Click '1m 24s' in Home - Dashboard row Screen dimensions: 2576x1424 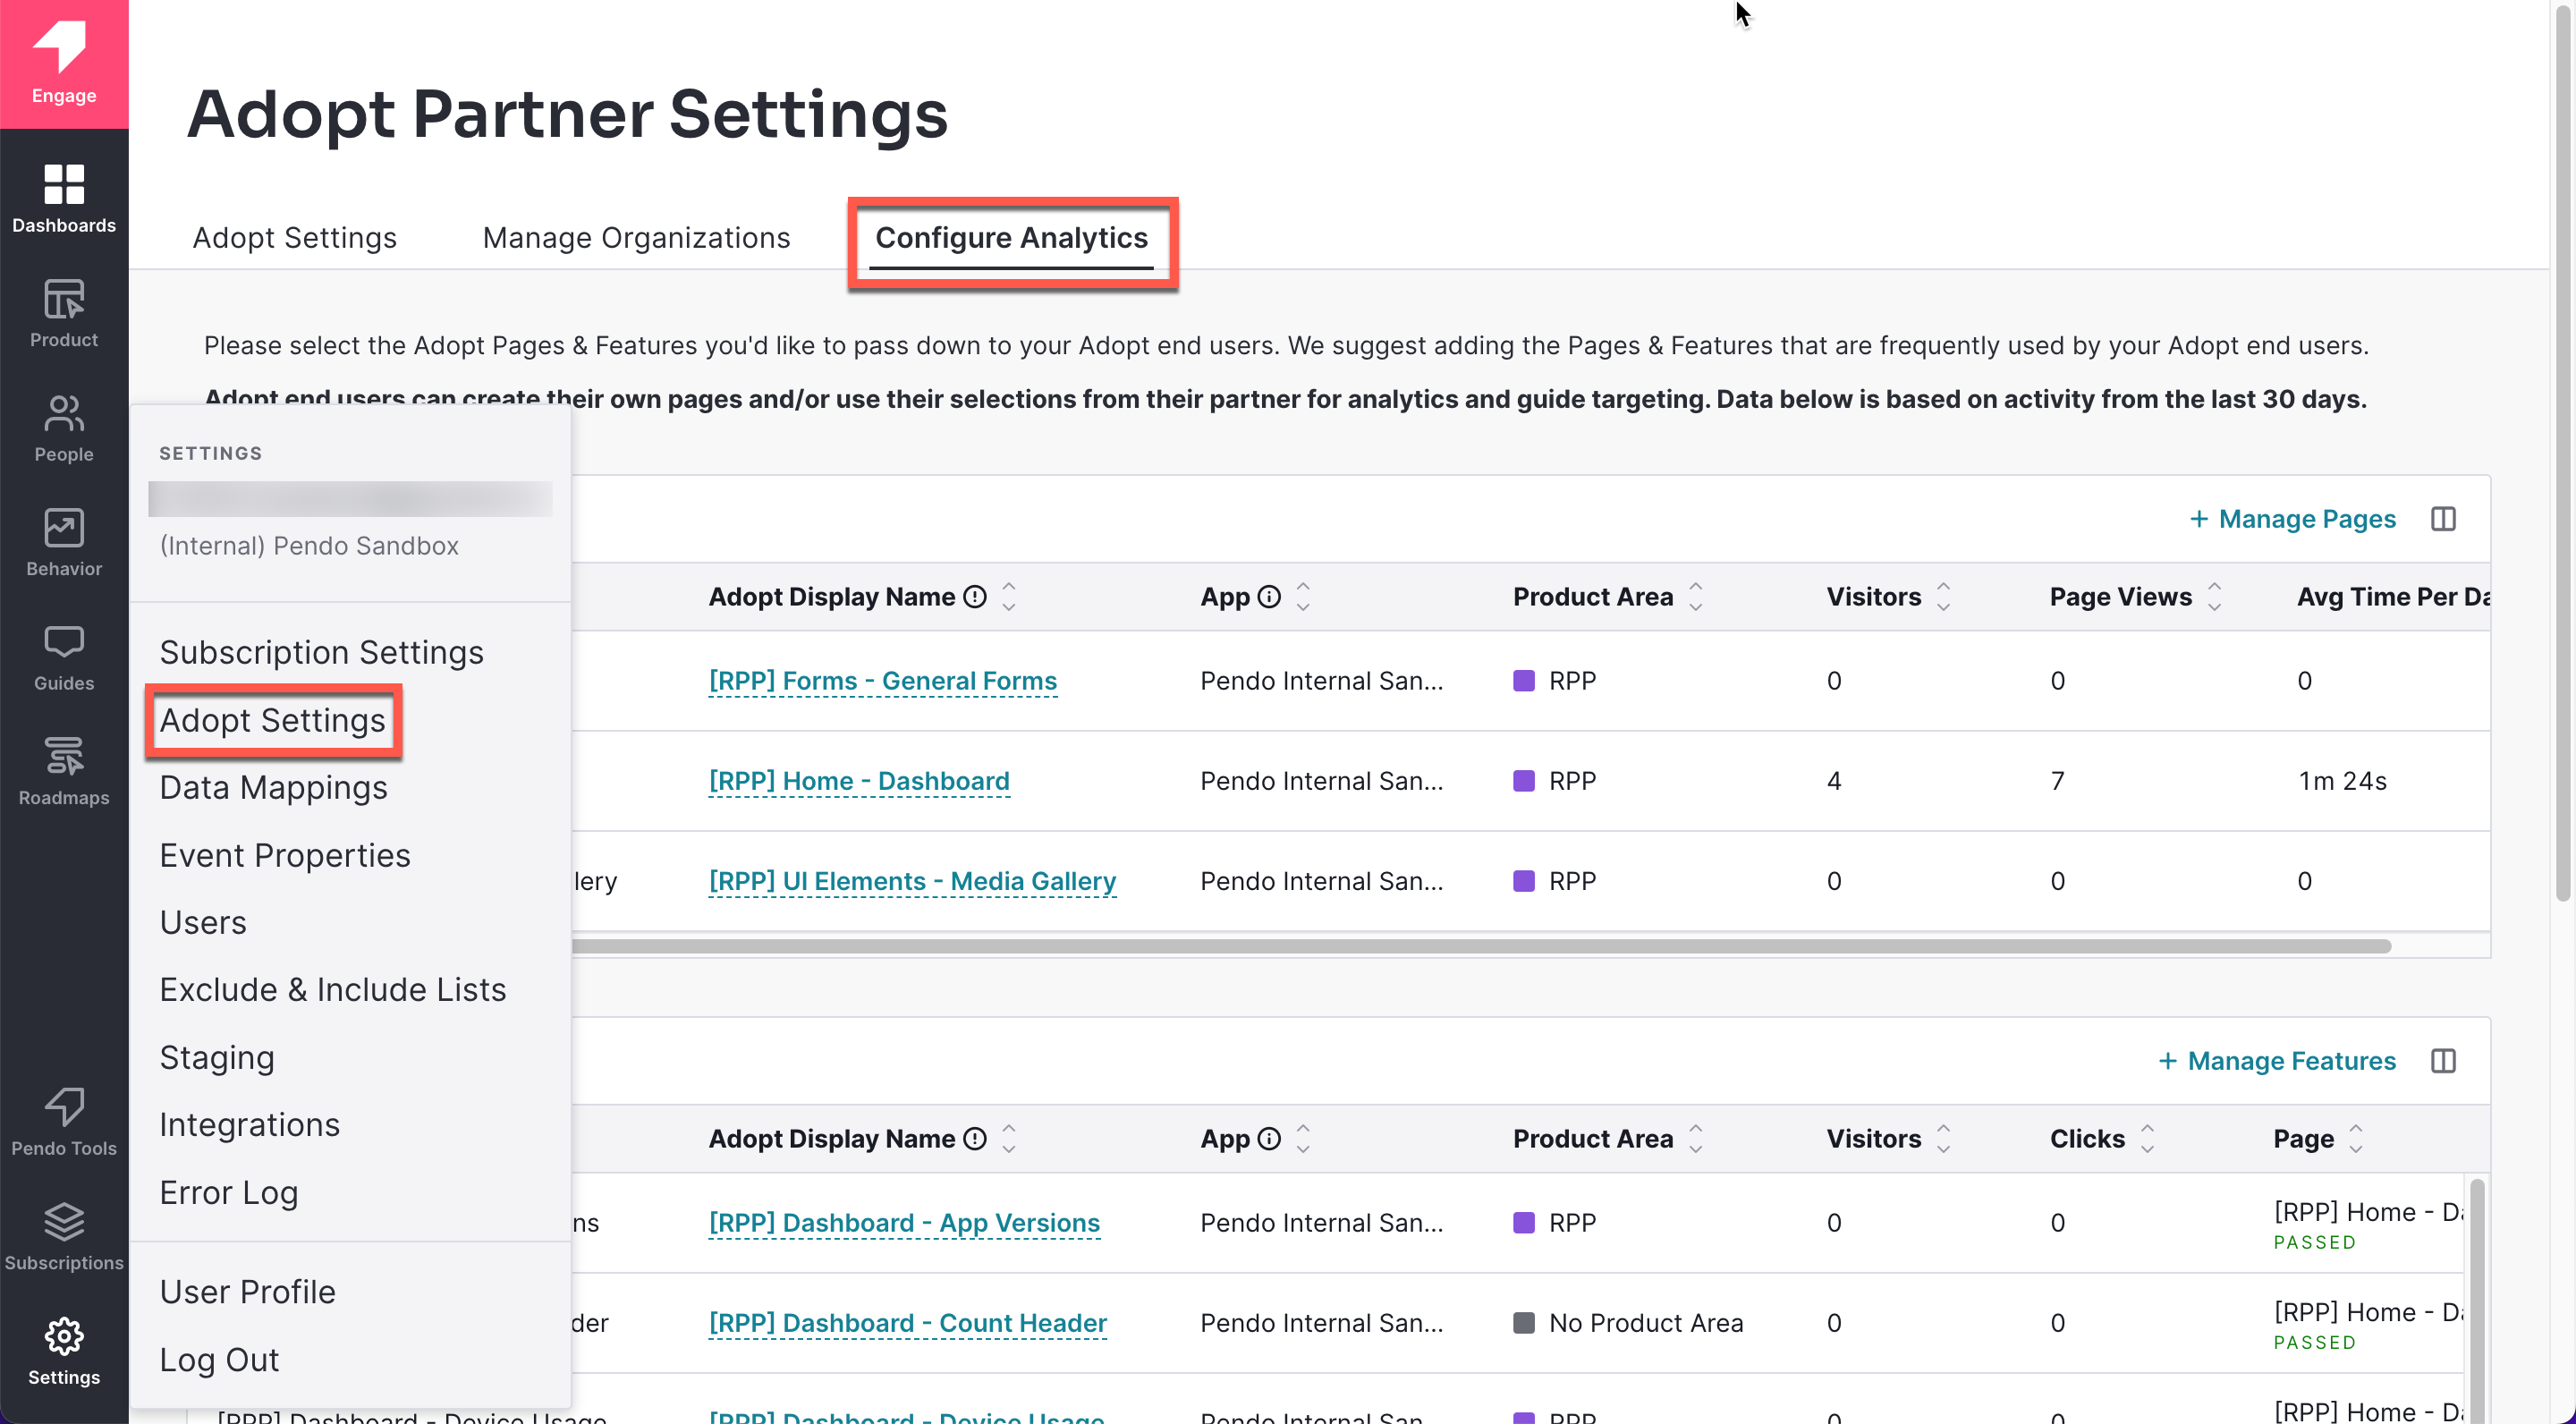click(2342, 781)
